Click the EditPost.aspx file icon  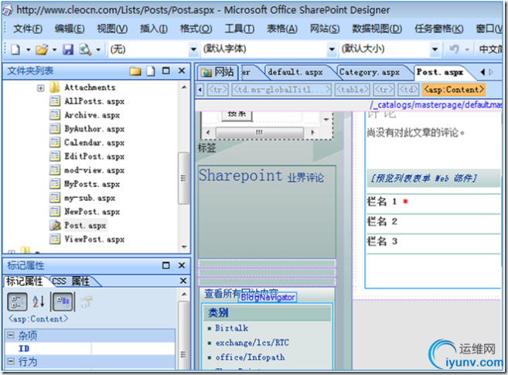[x=55, y=156]
